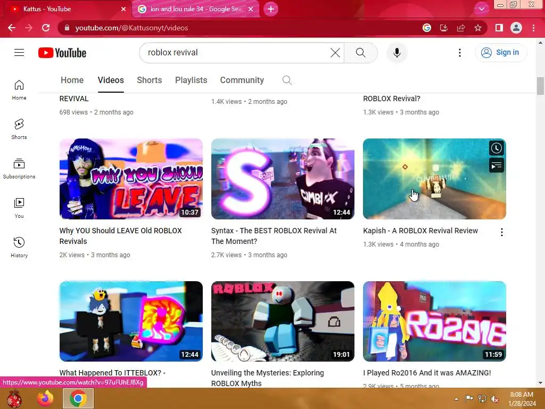
Task: Open the YouTube hamburger guide menu
Action: click(19, 53)
